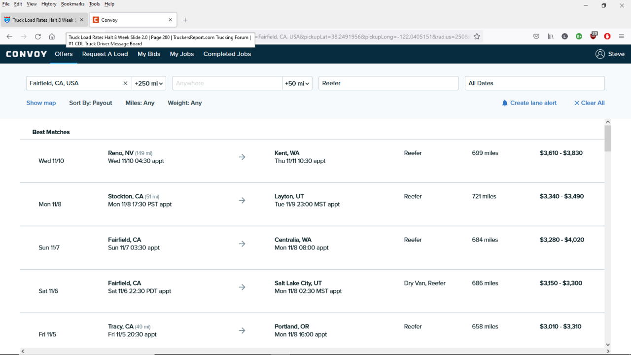The image size is (631, 355).
Task: Open the Miles: Any filter
Action: coord(140,103)
